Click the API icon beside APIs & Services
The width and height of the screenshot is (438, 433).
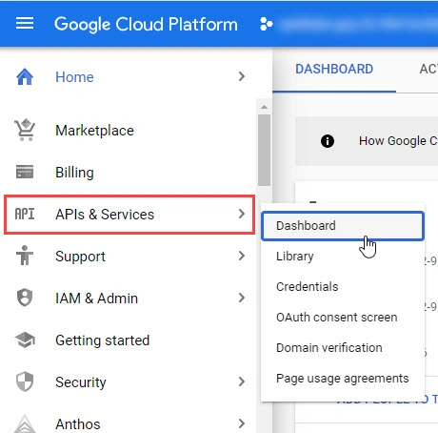25,214
